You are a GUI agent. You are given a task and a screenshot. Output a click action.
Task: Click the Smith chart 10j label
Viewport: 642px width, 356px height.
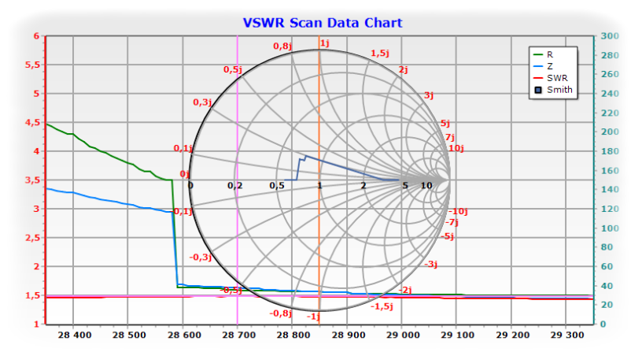click(456, 148)
